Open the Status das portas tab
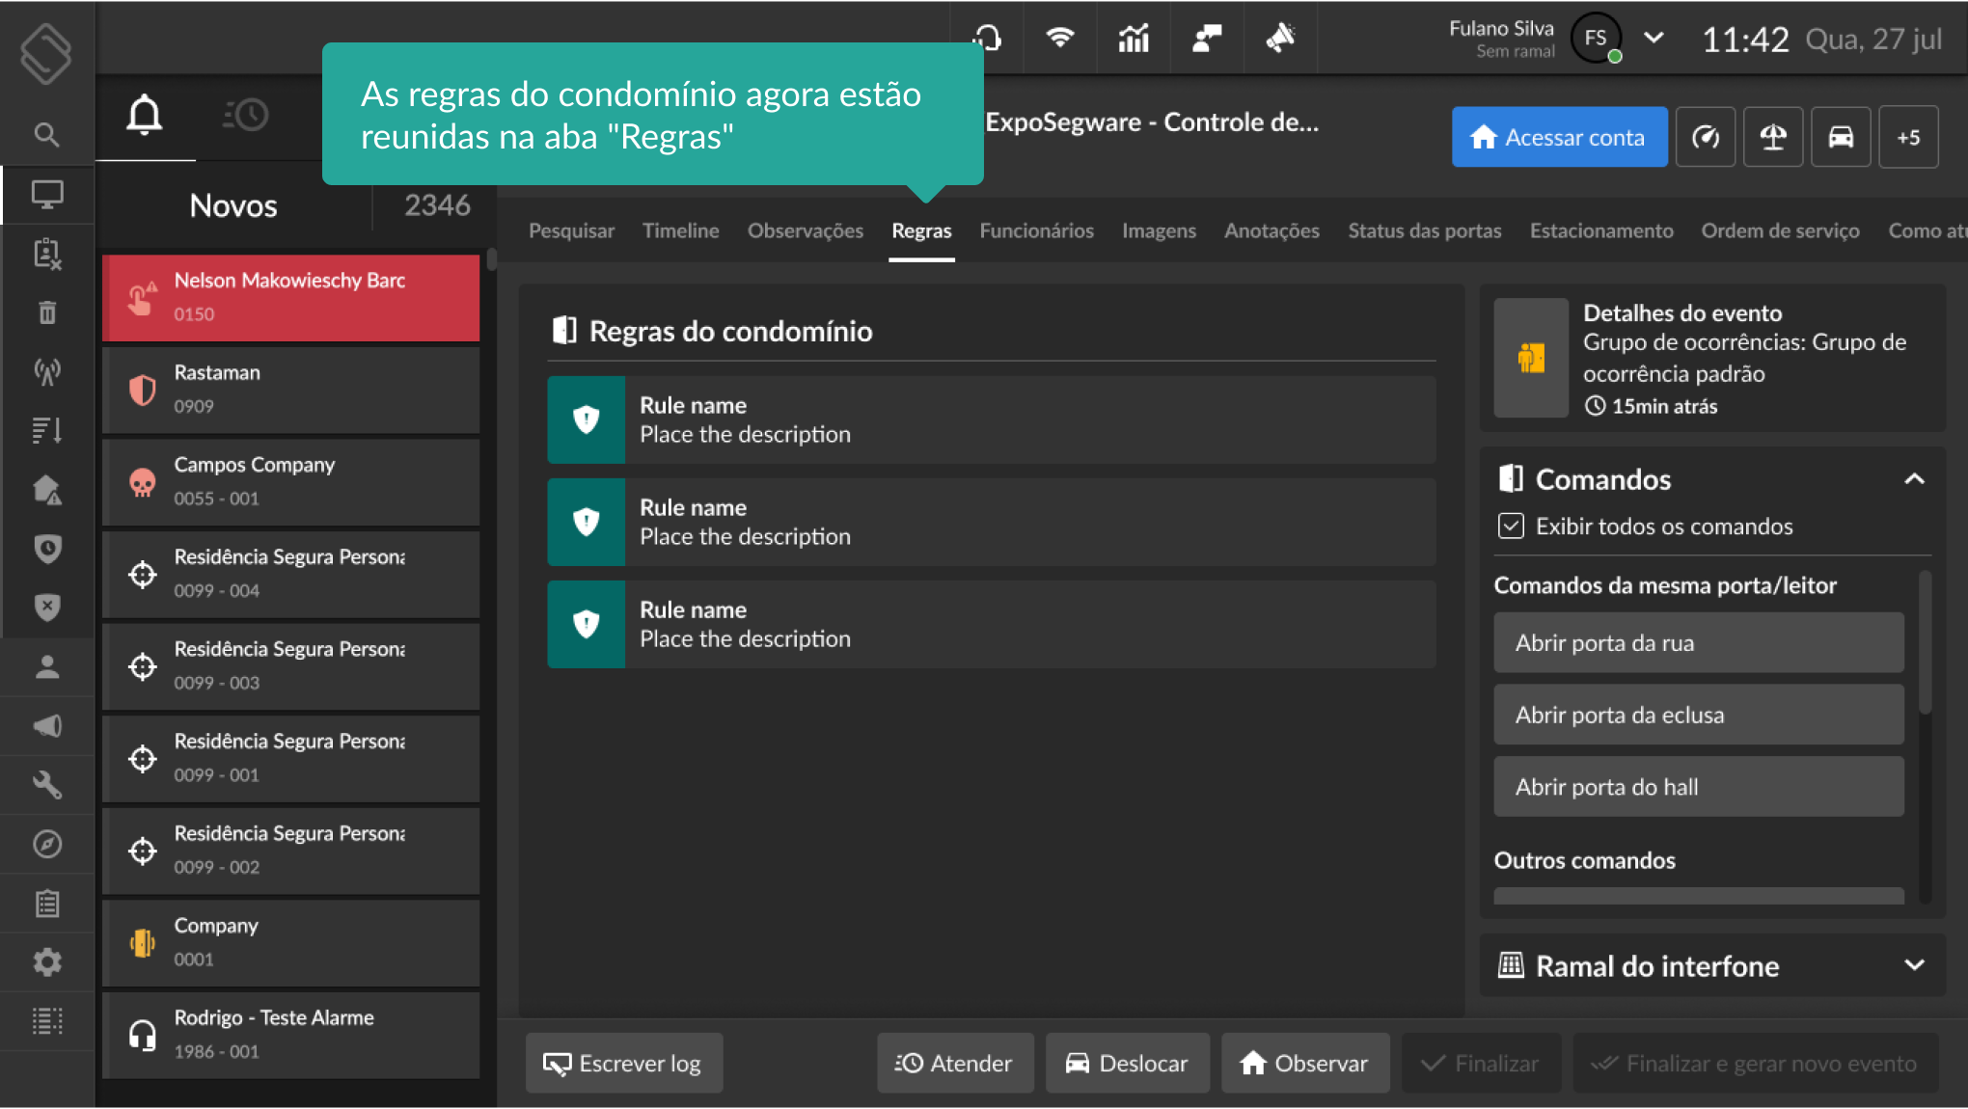 tap(1424, 230)
